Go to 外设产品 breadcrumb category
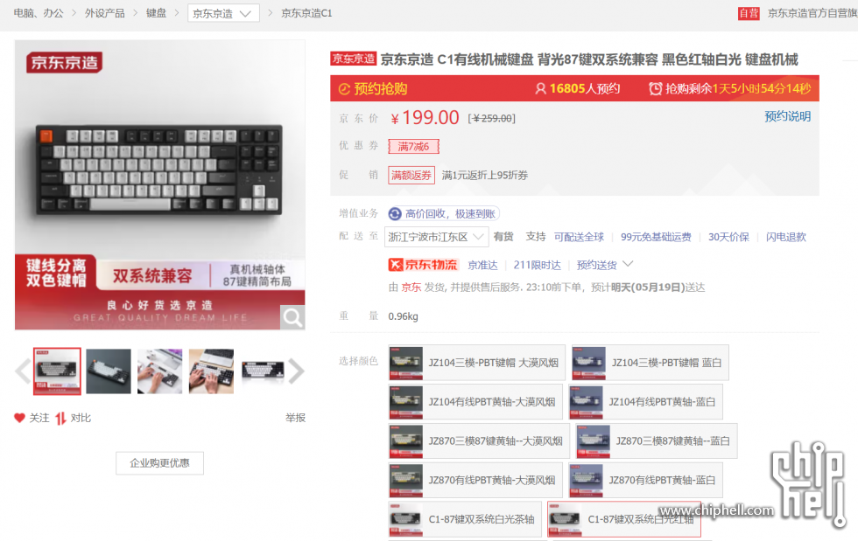 104,13
